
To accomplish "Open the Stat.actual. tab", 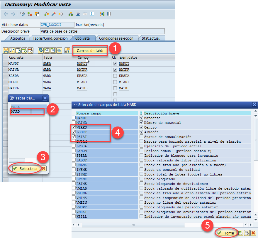I will pos(151,38).
